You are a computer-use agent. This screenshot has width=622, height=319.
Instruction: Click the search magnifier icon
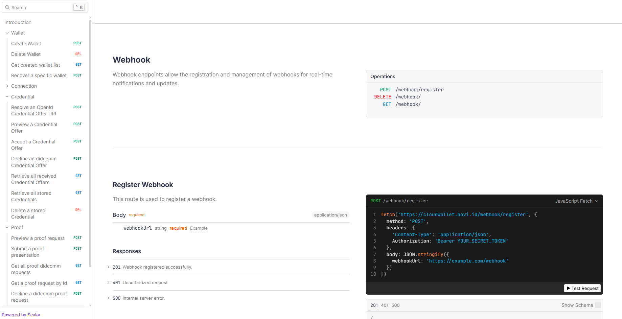(7, 7)
